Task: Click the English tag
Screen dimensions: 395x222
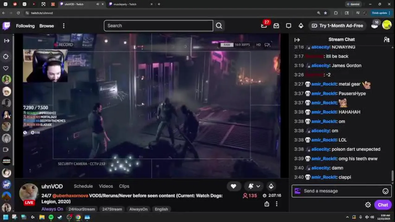Action: [161, 209]
